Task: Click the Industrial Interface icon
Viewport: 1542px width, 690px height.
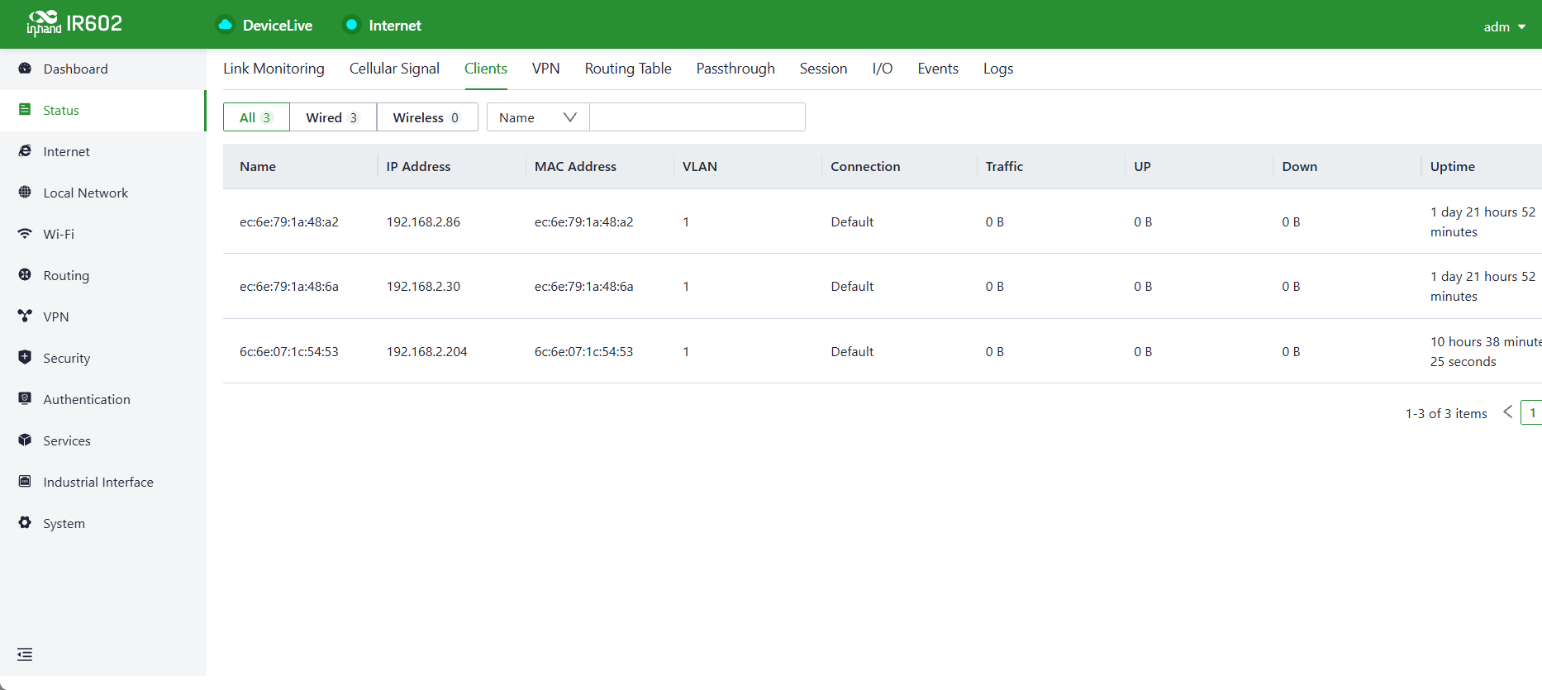Action: (25, 482)
